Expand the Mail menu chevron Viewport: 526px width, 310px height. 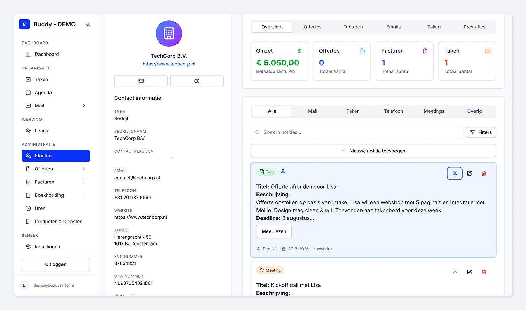(x=84, y=106)
